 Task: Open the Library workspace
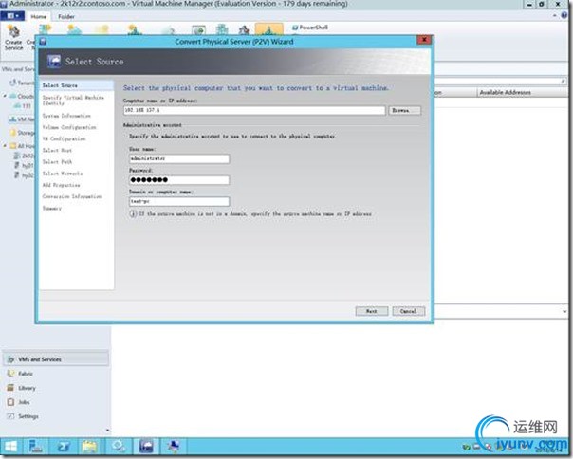click(22, 388)
